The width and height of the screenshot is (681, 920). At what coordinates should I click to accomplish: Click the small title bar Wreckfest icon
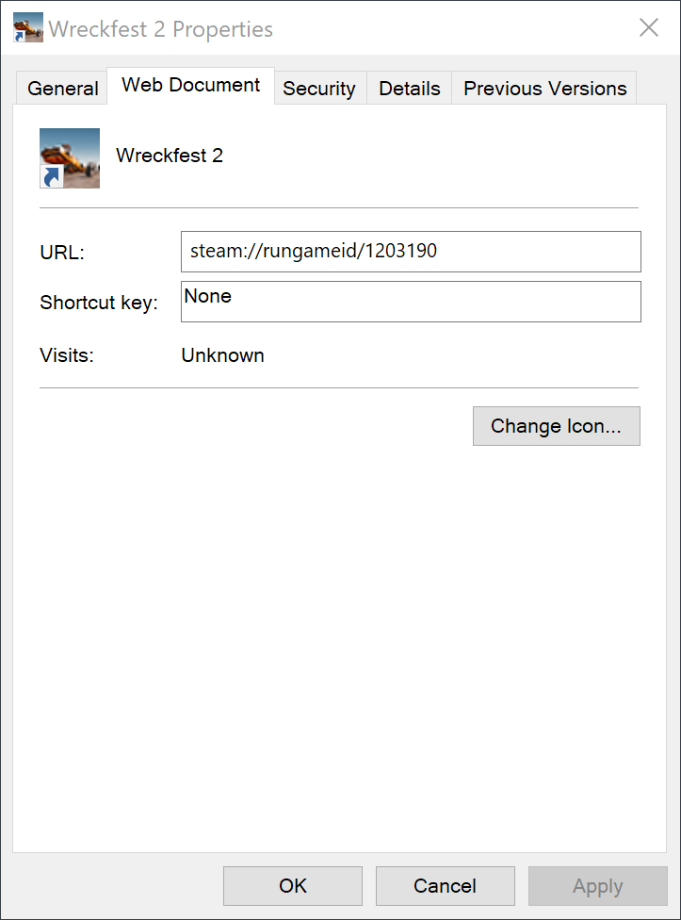pos(28,28)
